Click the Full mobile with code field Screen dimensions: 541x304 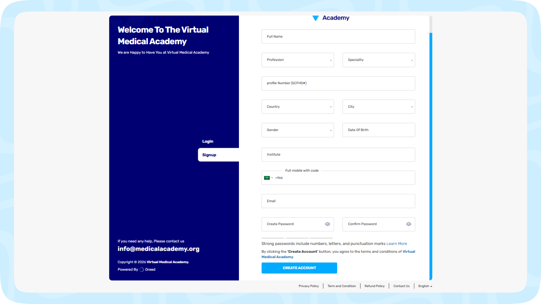coord(338,178)
